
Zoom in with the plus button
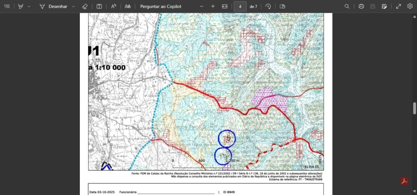pos(213,7)
